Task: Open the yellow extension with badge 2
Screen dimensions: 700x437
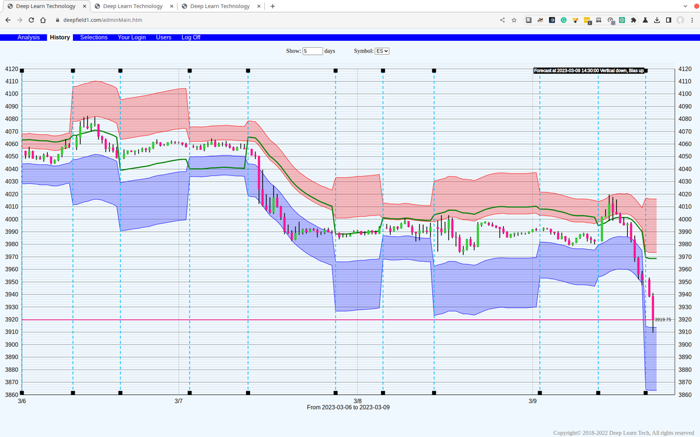Action: coord(587,20)
